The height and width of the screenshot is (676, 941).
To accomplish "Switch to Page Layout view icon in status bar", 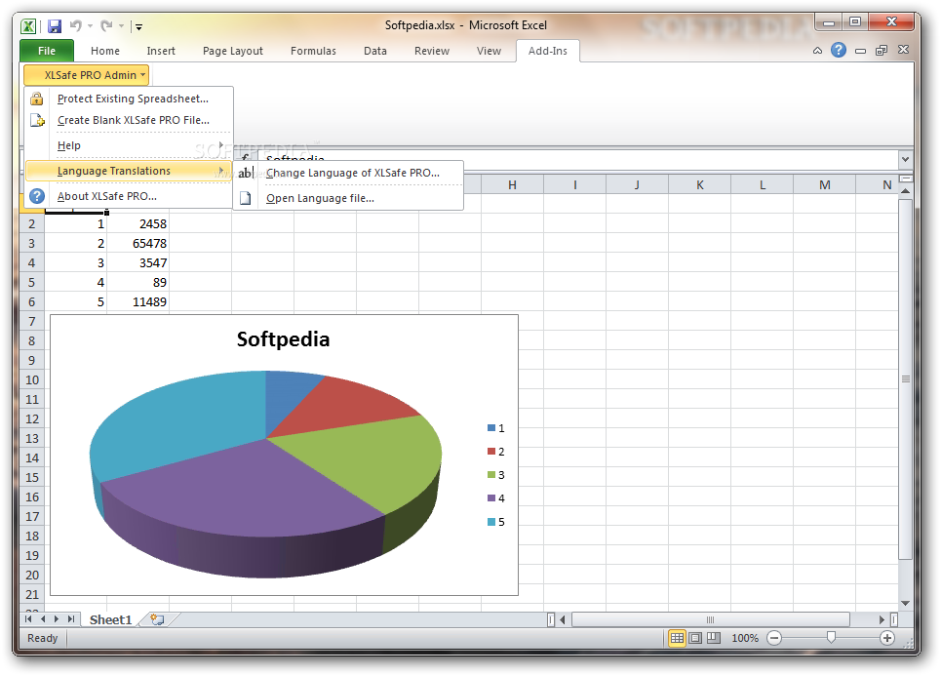I will 695,638.
